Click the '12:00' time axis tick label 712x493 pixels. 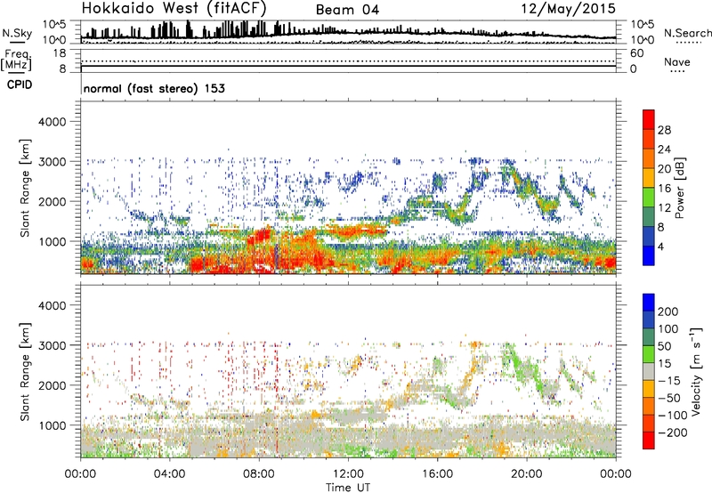348,474
